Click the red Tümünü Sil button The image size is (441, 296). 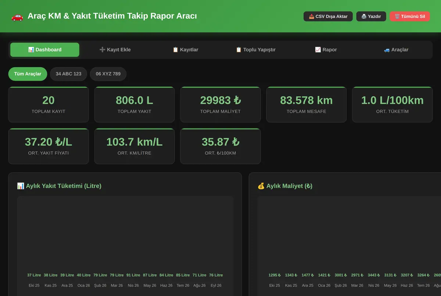(410, 16)
